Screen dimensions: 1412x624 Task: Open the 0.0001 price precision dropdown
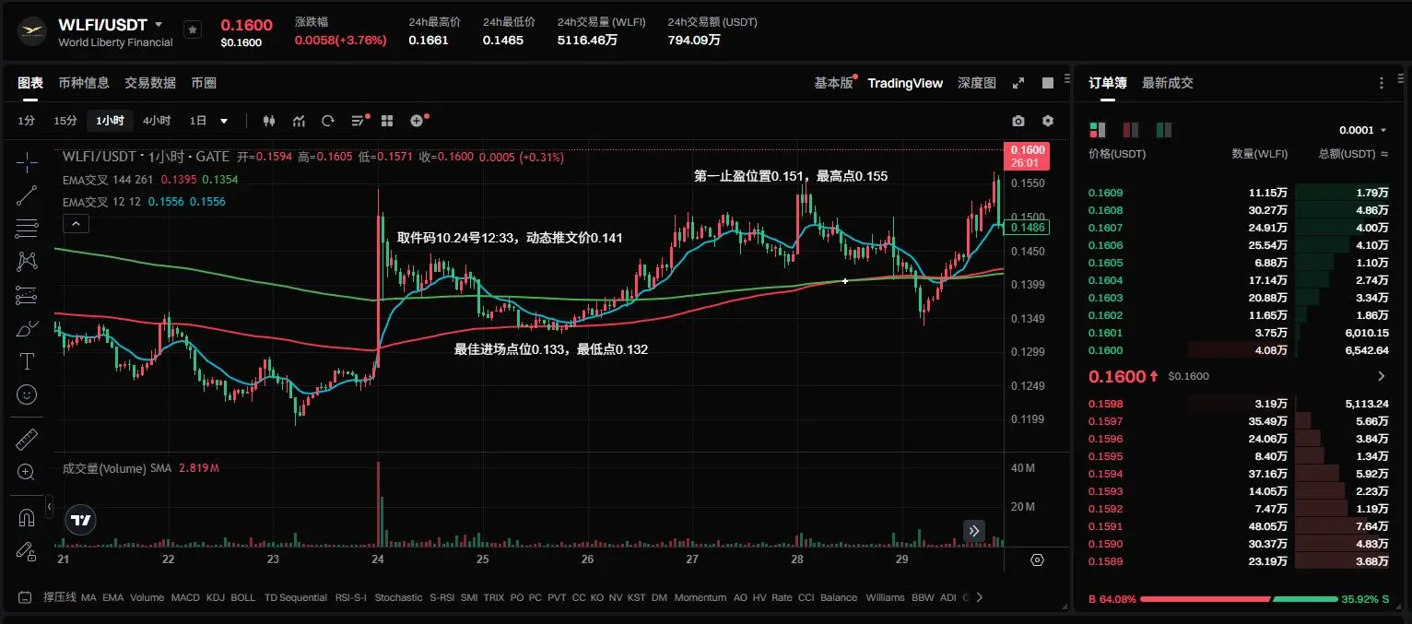(x=1363, y=130)
